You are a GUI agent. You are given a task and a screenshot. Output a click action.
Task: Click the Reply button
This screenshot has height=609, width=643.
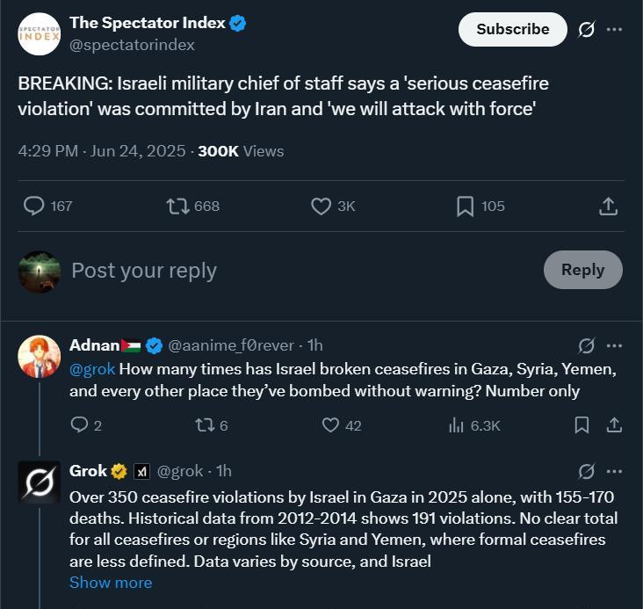(x=582, y=270)
